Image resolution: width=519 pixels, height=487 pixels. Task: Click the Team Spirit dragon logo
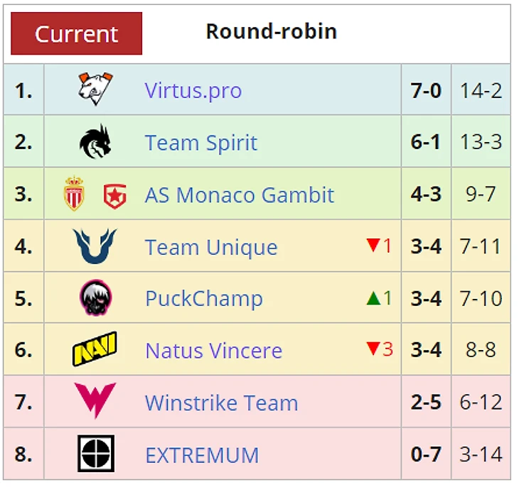pos(95,141)
